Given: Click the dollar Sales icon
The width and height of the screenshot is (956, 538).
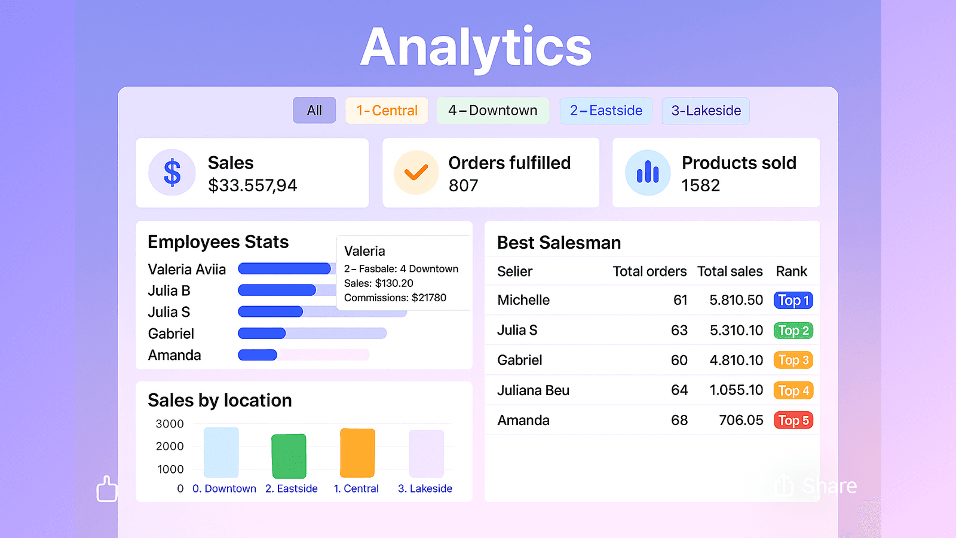Looking at the screenshot, I should [x=172, y=173].
